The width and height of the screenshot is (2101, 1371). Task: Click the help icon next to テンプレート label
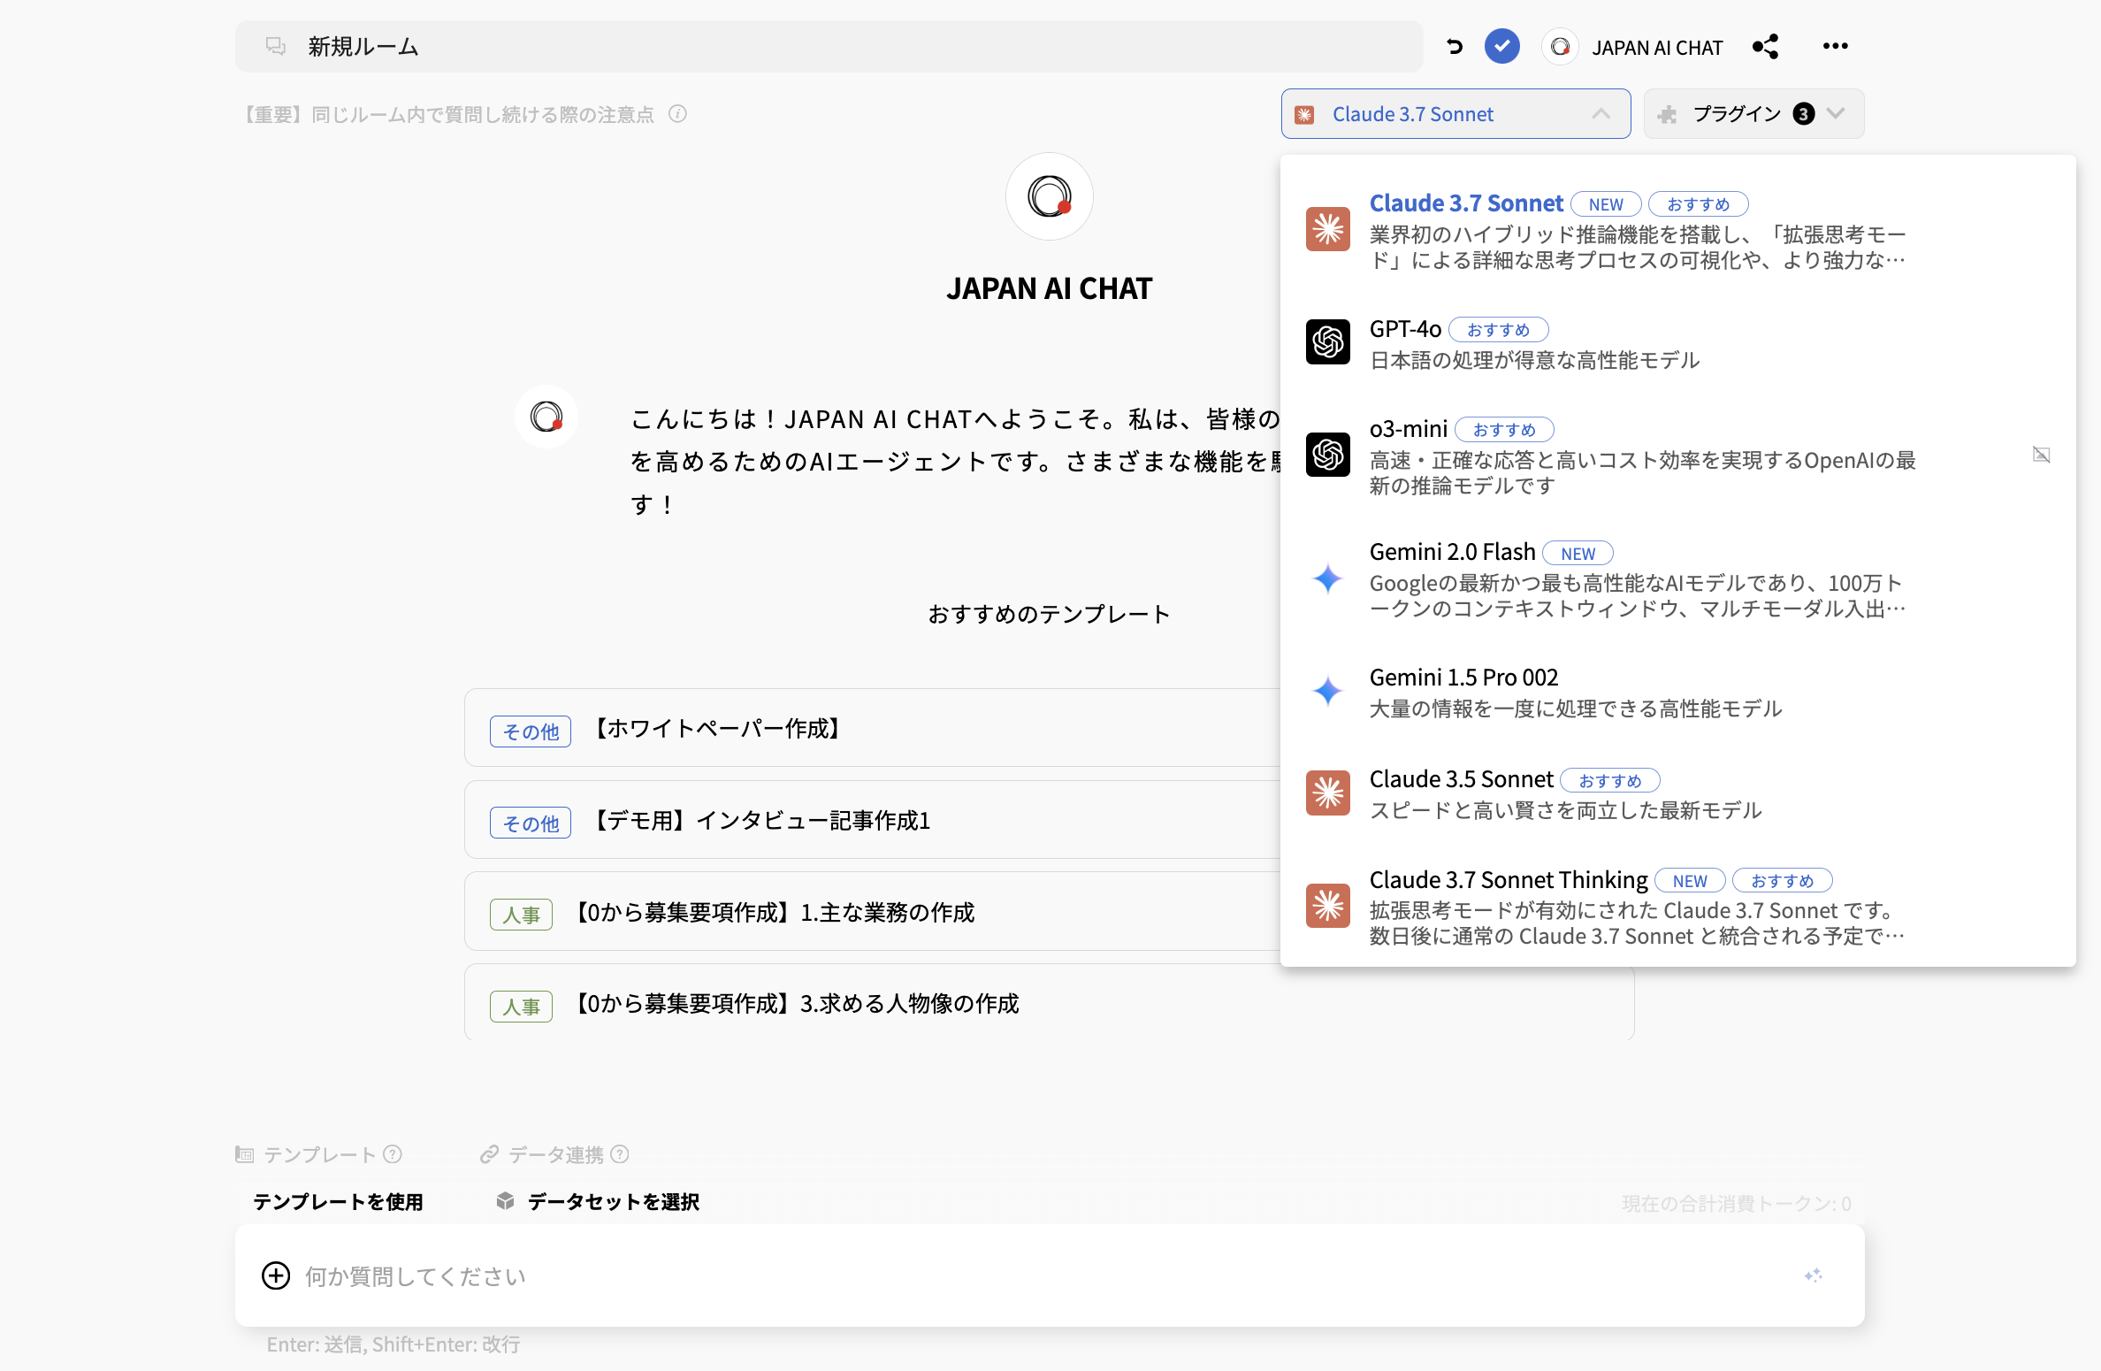pos(393,1154)
